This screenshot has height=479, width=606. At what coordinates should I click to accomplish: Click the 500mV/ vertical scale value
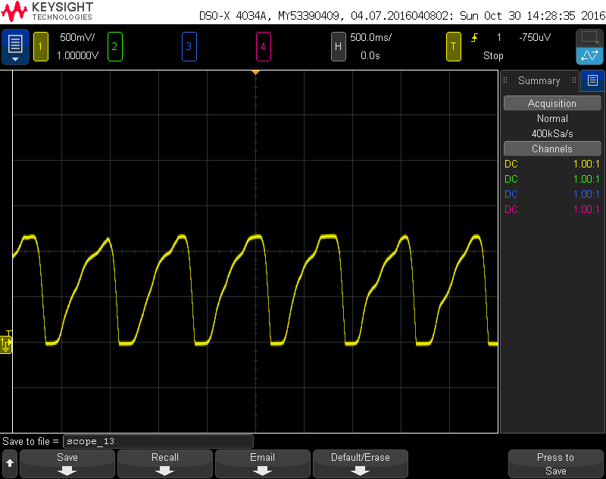[77, 37]
